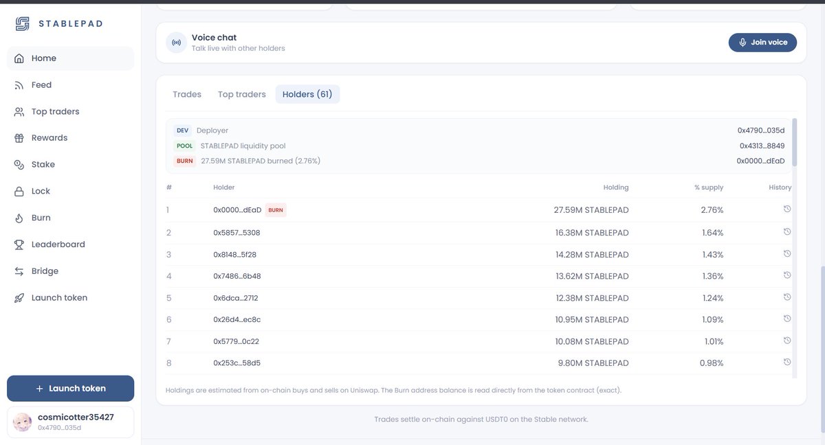Switch to the Trades tab

[x=187, y=94]
